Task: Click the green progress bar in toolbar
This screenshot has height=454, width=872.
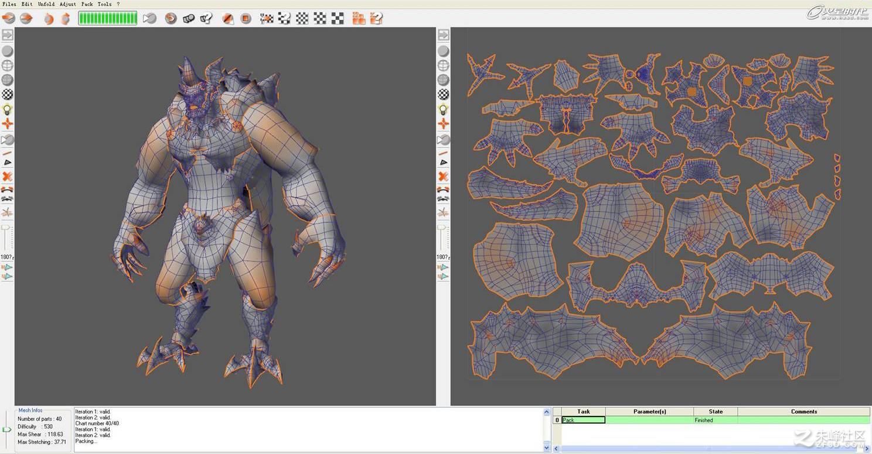Action: coord(108,19)
